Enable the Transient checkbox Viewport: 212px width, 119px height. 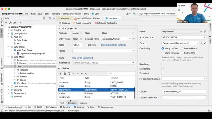coord(163,73)
